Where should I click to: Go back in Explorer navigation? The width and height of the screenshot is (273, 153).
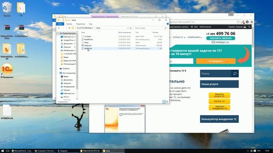59,28
